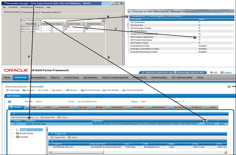Click the Print Comments printer icon

click(x=124, y=90)
